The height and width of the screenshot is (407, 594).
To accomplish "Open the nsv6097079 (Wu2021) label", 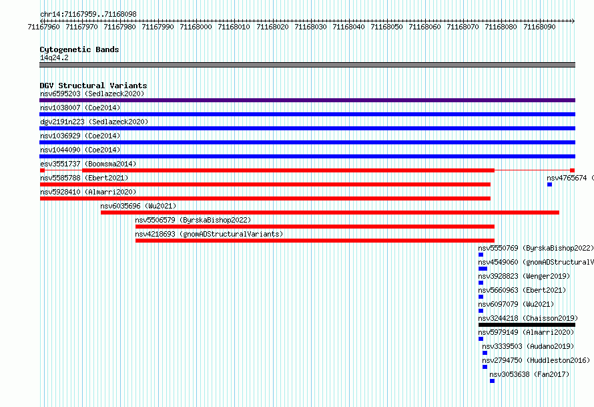I will pos(516,304).
